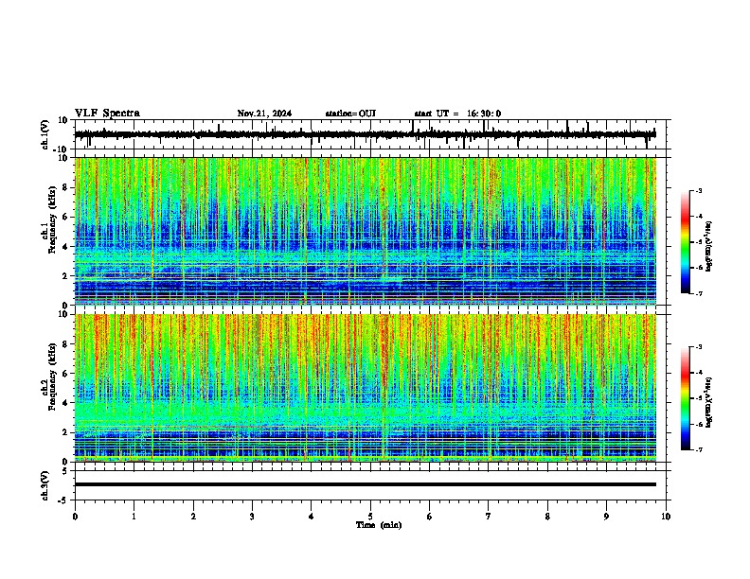Click tick label '9' on the Time axis
This screenshot has height=579, width=750.
pyautogui.click(x=606, y=517)
